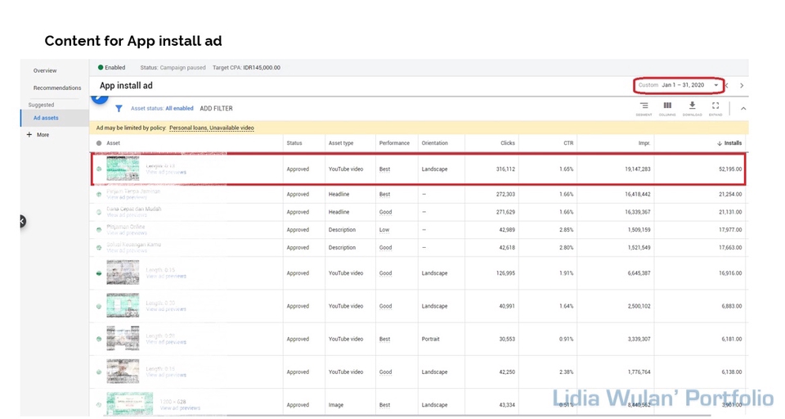Click the 316,112 clicks cell
The width and height of the screenshot is (785, 419).
coord(505,169)
